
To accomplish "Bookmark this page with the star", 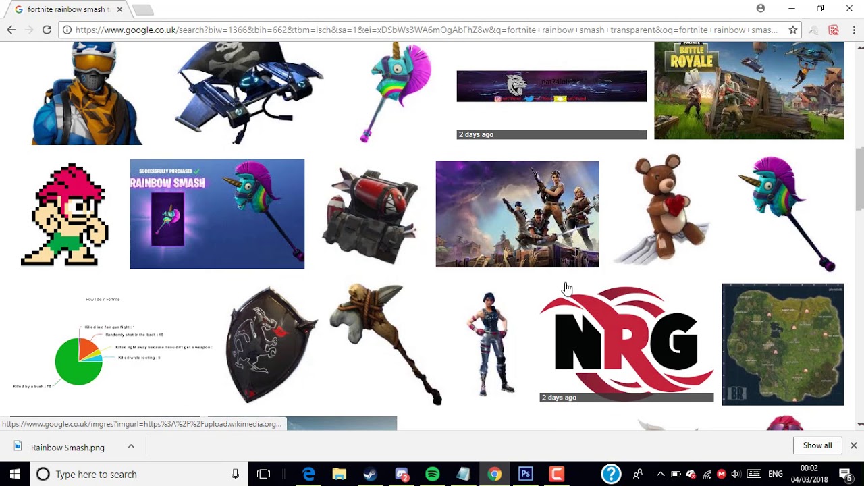I will coord(793,30).
